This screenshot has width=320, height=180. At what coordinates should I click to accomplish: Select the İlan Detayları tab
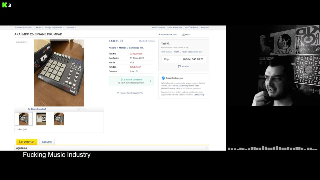click(x=27, y=142)
